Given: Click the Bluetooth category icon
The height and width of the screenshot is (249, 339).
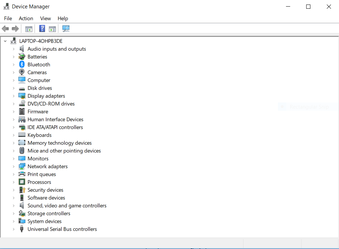Looking at the screenshot, I should (x=22, y=64).
